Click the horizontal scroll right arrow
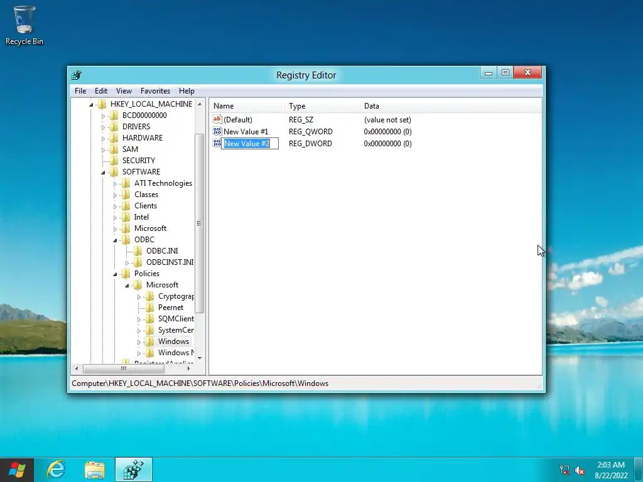 [x=188, y=368]
